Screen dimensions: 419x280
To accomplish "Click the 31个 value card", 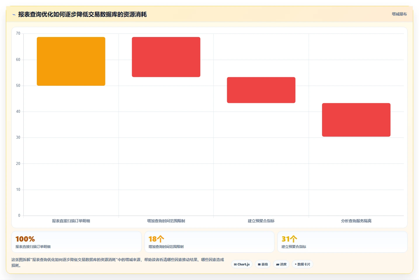I will point(342,242).
